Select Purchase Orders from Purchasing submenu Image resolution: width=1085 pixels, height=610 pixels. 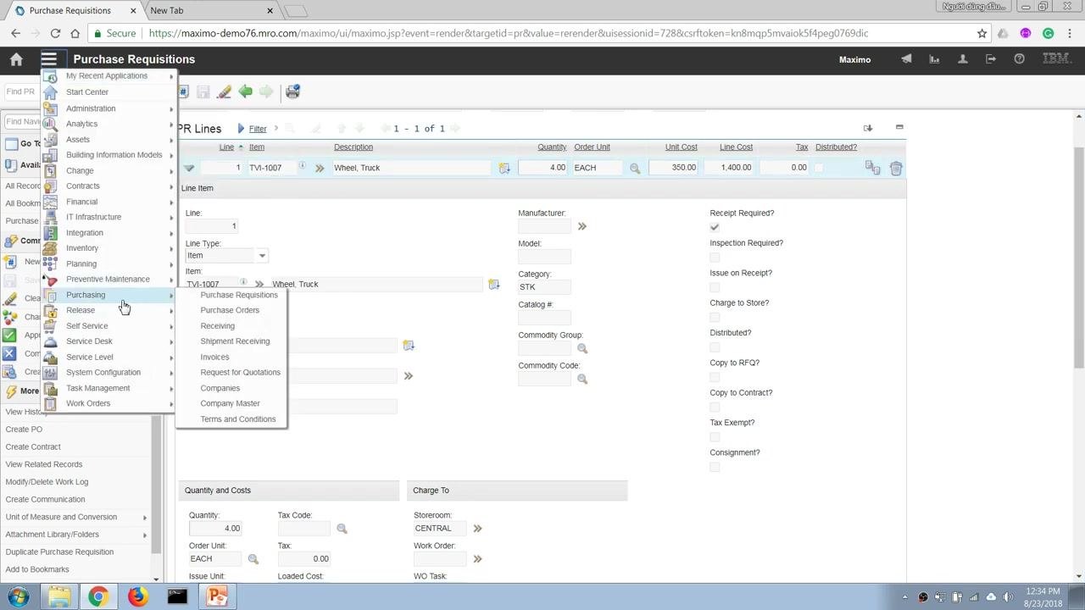tap(230, 310)
